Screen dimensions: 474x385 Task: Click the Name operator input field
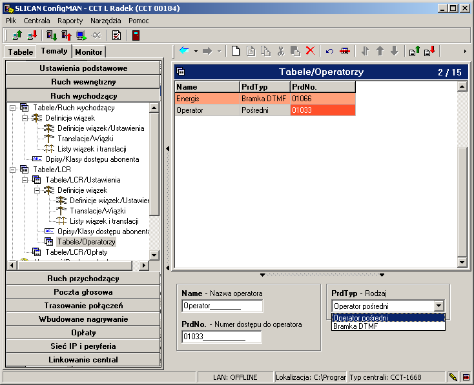click(222, 306)
